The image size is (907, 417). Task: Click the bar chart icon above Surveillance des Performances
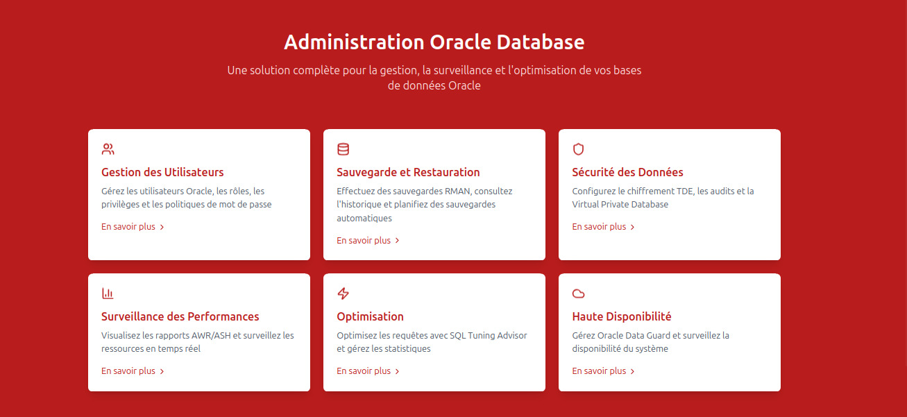[x=108, y=293]
